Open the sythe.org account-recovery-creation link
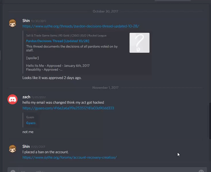 click(x=70, y=157)
